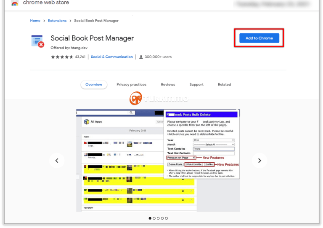Click the Unlike button
This screenshot has width=323, height=228.
click(209, 164)
